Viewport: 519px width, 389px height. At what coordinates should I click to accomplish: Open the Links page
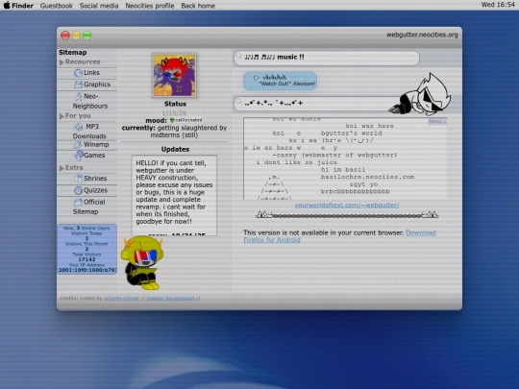point(91,72)
